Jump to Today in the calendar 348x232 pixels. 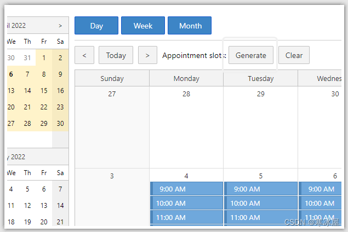[116, 55]
